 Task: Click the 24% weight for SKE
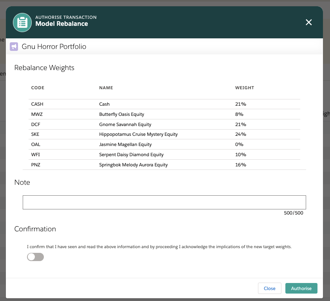tap(240, 134)
